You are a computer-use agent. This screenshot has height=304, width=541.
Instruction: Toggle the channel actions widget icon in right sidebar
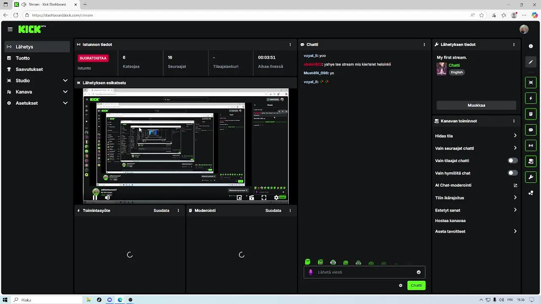click(x=531, y=161)
